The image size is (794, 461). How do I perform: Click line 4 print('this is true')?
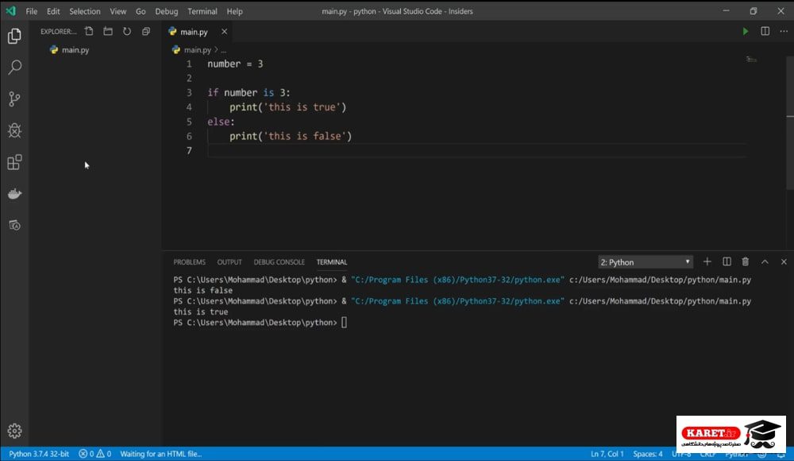click(287, 107)
